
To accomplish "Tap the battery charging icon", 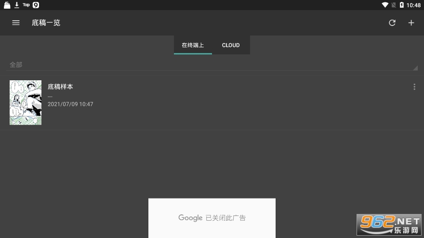I will point(401,5).
